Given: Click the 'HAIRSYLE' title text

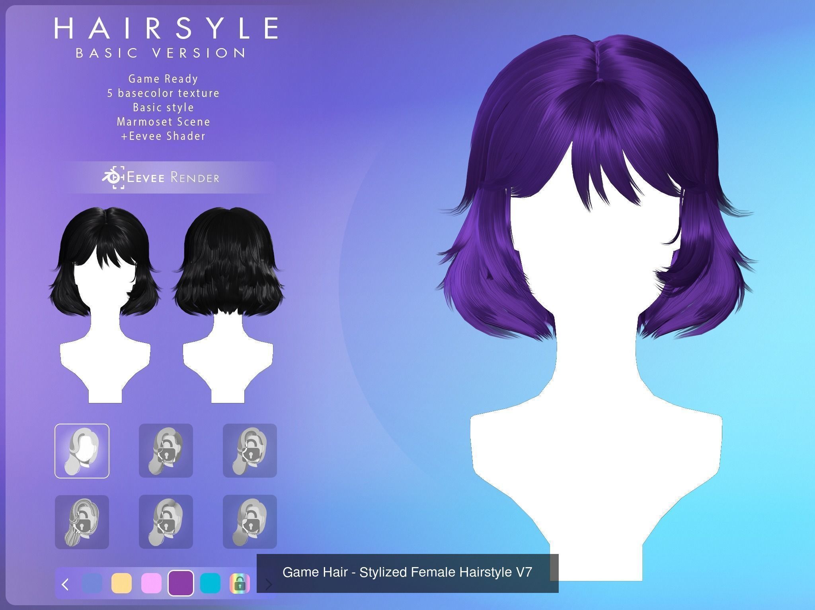Looking at the screenshot, I should [166, 28].
